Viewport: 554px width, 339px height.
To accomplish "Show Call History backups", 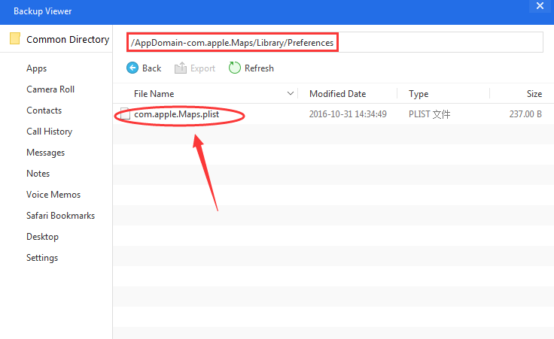I will [x=50, y=132].
